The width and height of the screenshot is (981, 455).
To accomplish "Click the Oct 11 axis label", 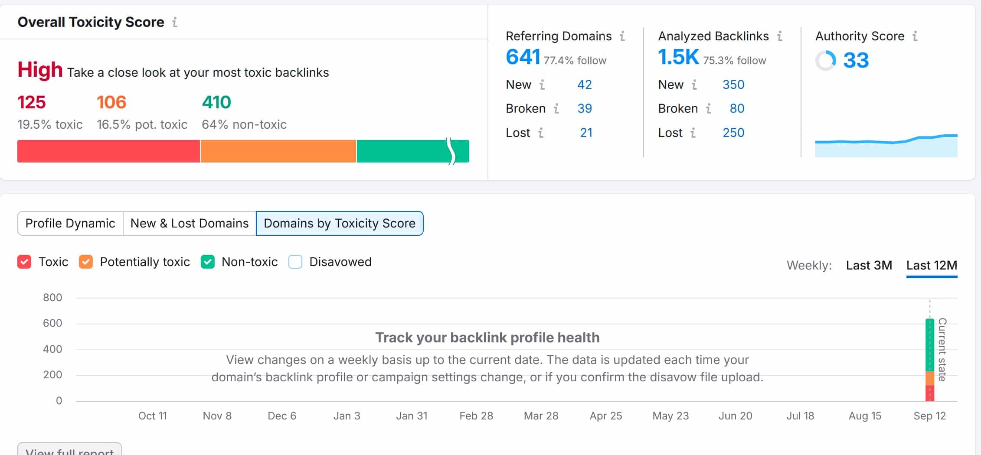I will point(153,416).
